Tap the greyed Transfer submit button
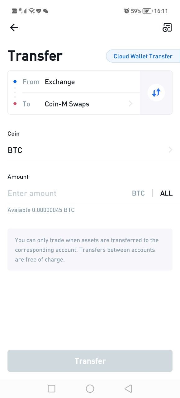 click(x=90, y=361)
